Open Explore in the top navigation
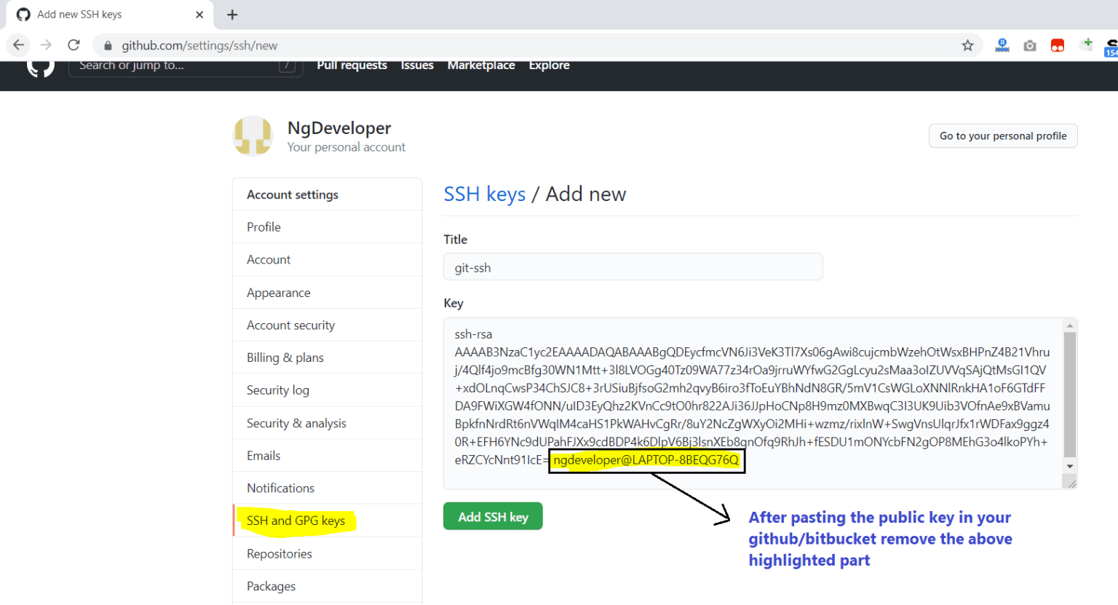Image resolution: width=1118 pixels, height=605 pixels. tap(549, 66)
